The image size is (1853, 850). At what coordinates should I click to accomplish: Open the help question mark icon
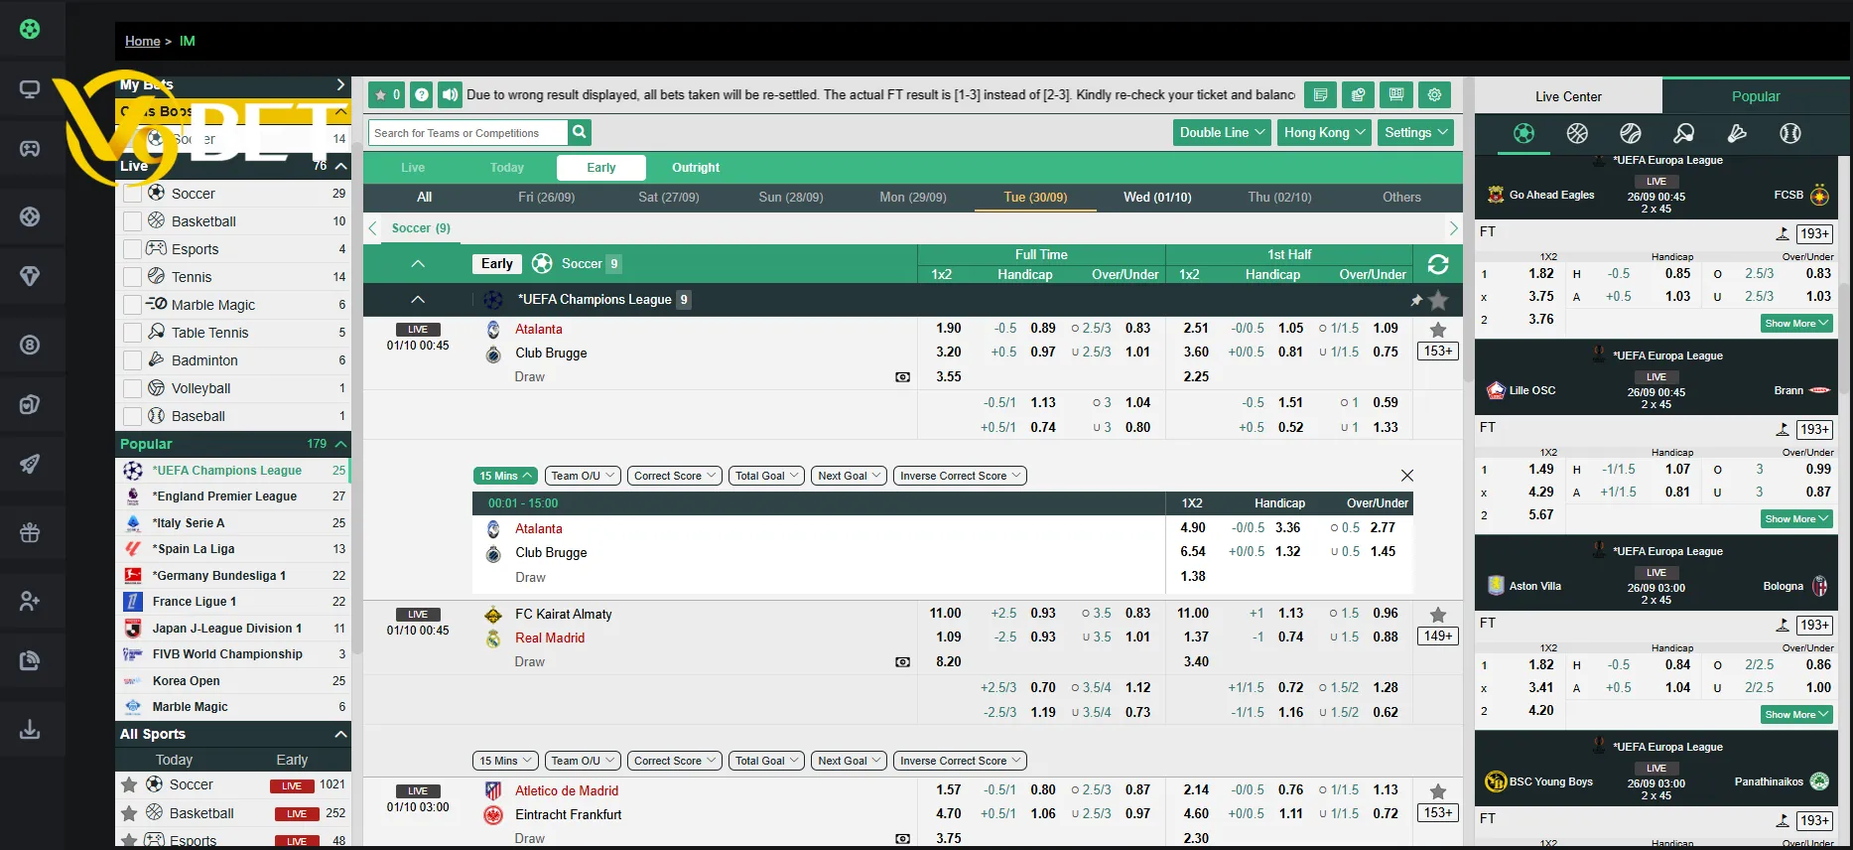(422, 95)
